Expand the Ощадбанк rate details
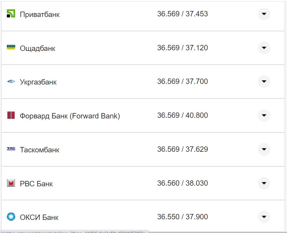This screenshot has height=233, width=287. (x=264, y=48)
